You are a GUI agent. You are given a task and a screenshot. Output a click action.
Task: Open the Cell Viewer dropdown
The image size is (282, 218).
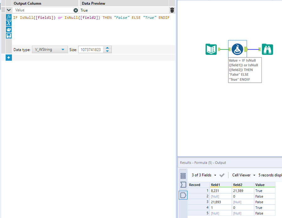(x=243, y=175)
